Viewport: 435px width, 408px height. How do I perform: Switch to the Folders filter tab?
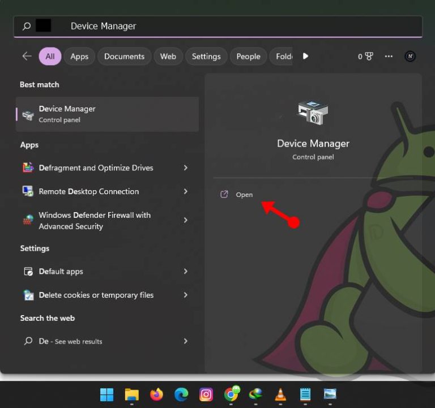pyautogui.click(x=281, y=56)
